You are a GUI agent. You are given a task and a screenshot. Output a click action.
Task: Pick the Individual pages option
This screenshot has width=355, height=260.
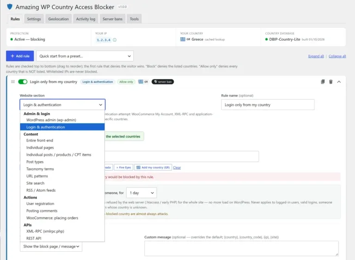[x=62, y=147]
